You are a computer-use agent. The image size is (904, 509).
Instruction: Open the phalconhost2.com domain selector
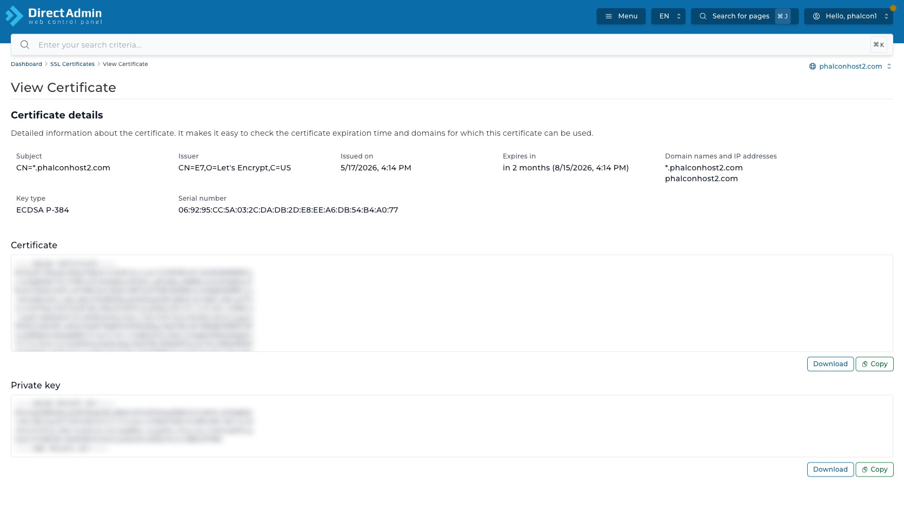click(850, 67)
